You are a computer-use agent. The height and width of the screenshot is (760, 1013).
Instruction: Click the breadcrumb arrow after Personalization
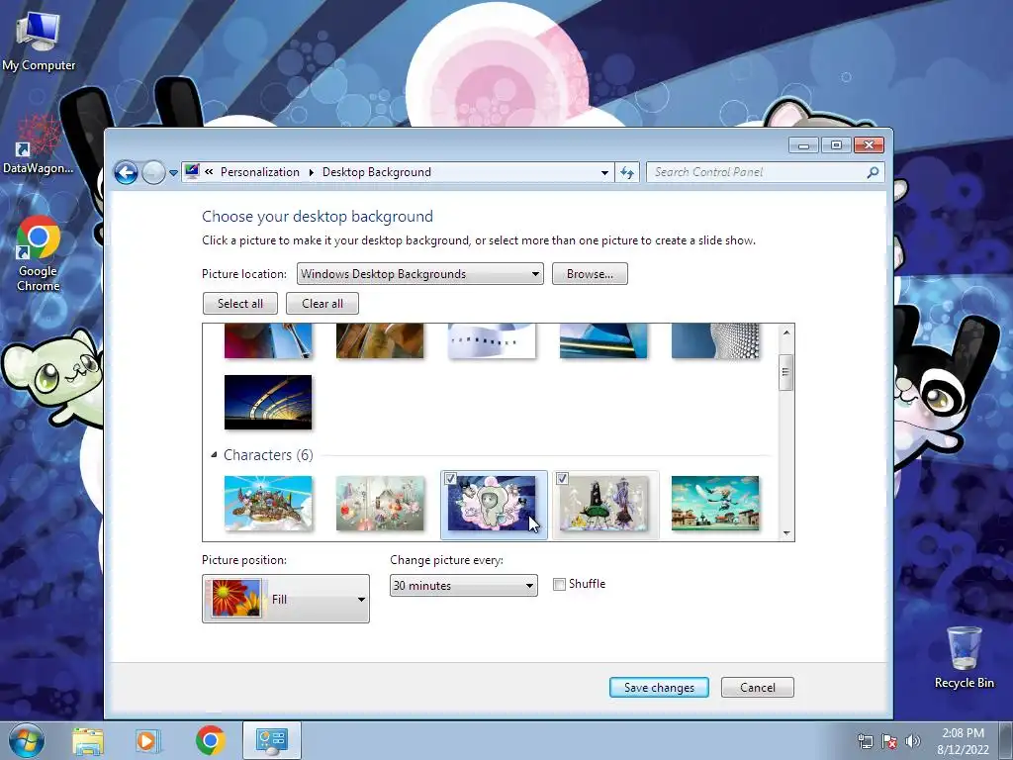coord(312,172)
